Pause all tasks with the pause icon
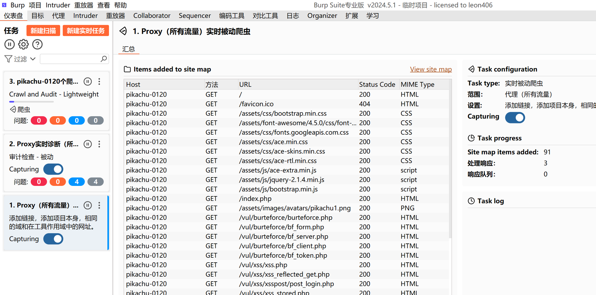The width and height of the screenshot is (596, 295). [10, 44]
